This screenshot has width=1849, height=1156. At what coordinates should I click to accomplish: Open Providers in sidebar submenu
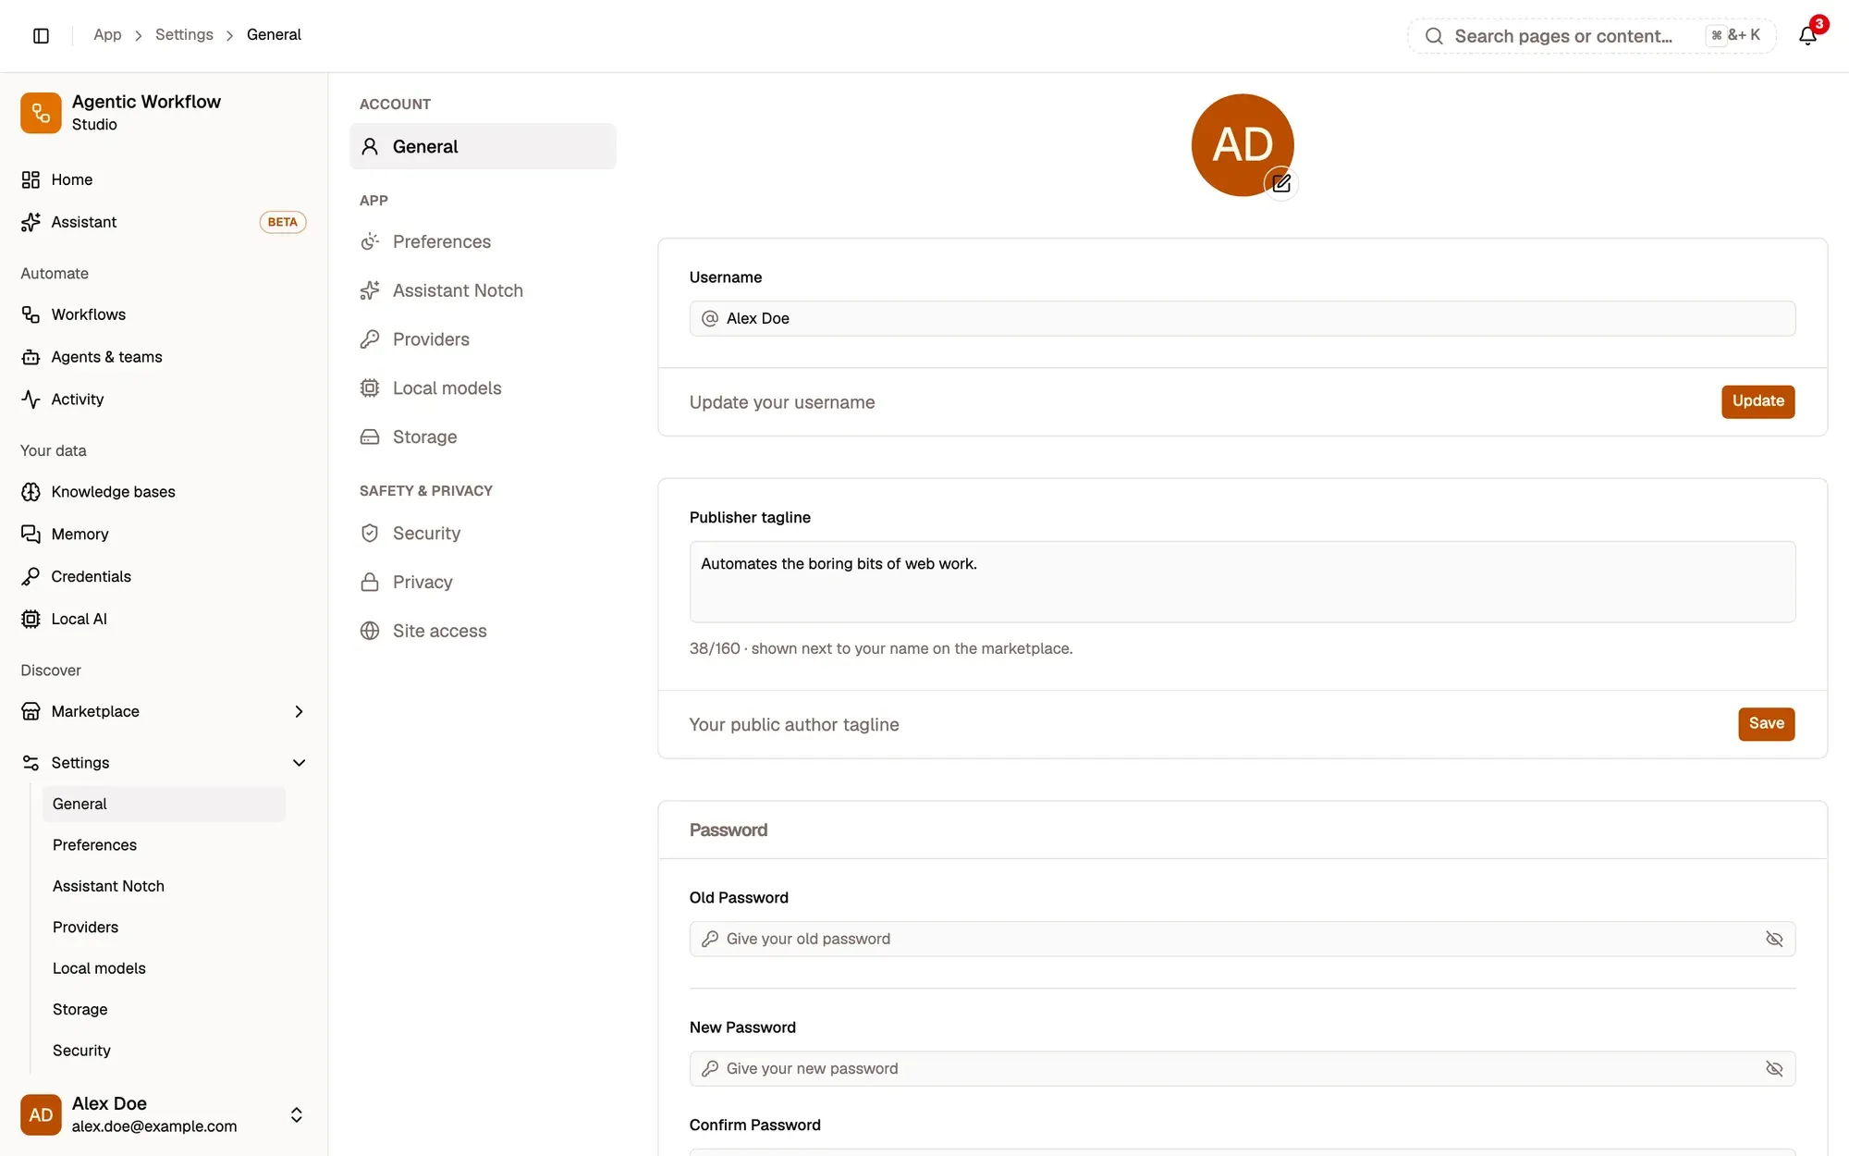click(x=164, y=928)
